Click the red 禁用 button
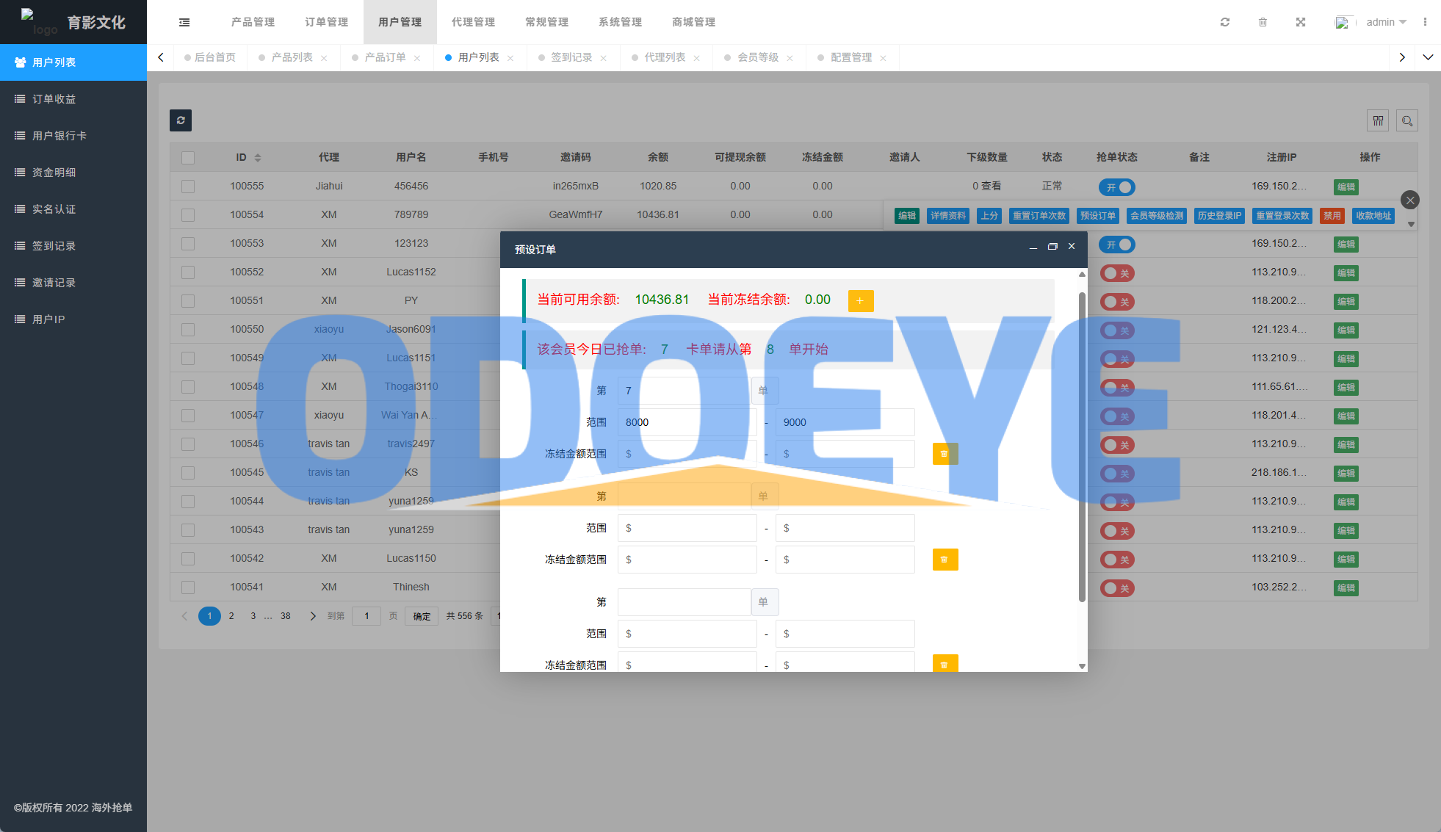Image resolution: width=1441 pixels, height=832 pixels. point(1332,216)
